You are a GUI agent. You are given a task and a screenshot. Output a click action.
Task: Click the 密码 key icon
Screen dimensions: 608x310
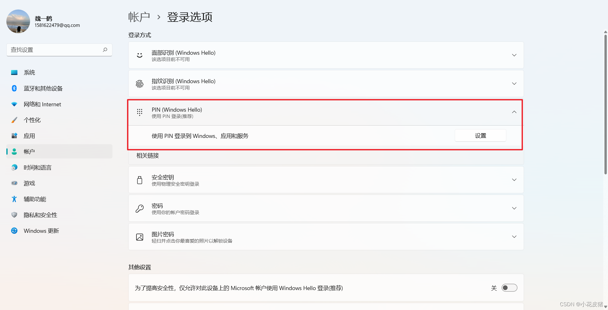coord(140,208)
